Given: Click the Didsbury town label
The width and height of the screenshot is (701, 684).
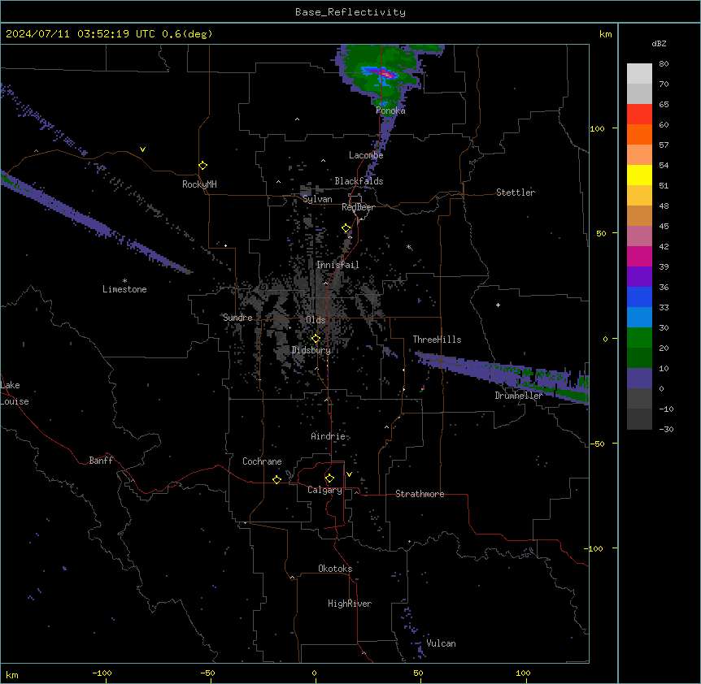Looking at the screenshot, I should 311,350.
